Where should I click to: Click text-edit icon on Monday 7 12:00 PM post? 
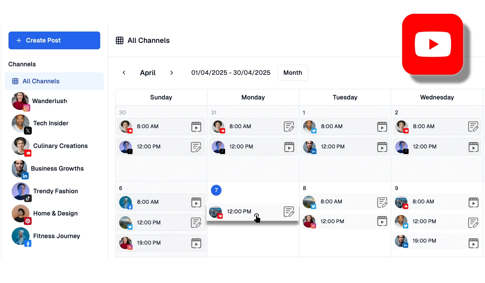[x=289, y=211]
